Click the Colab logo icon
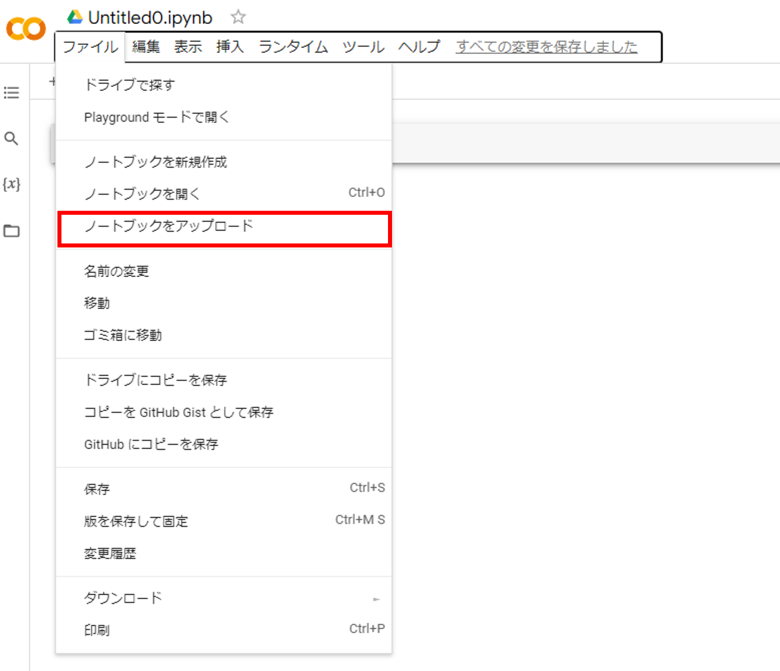 click(x=25, y=29)
